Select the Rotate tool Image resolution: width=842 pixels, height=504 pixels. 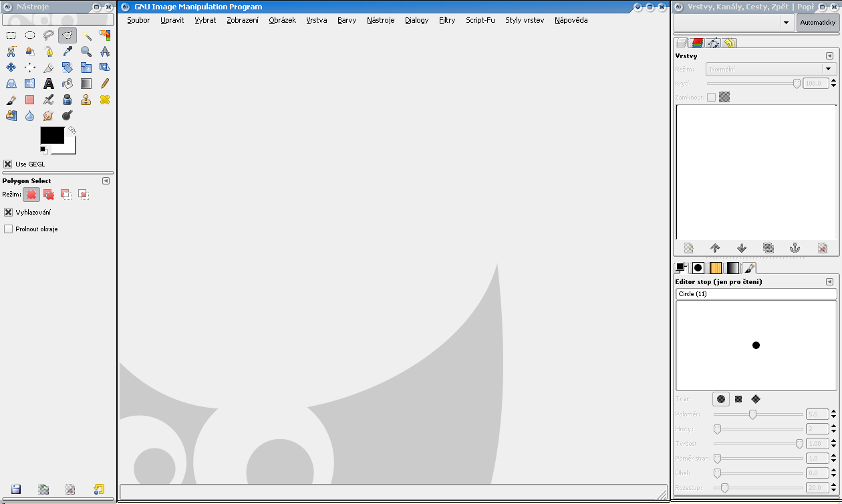click(67, 68)
